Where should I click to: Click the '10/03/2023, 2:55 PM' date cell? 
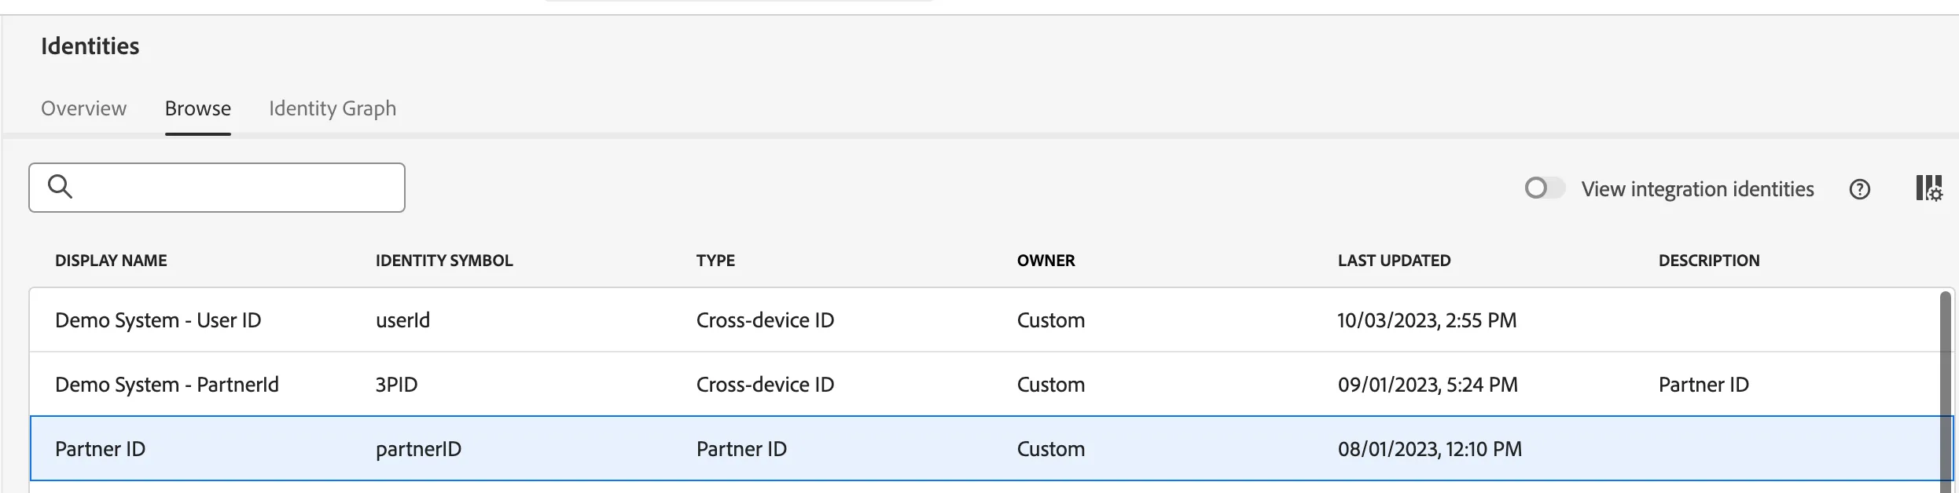(x=1427, y=320)
